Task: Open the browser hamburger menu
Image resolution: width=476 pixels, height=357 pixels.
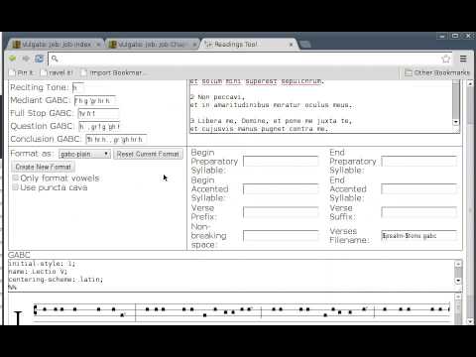Action: point(463,59)
